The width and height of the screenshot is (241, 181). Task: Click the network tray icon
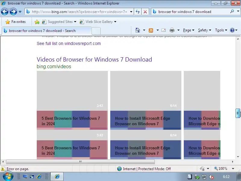pyautogui.click(x=204, y=177)
